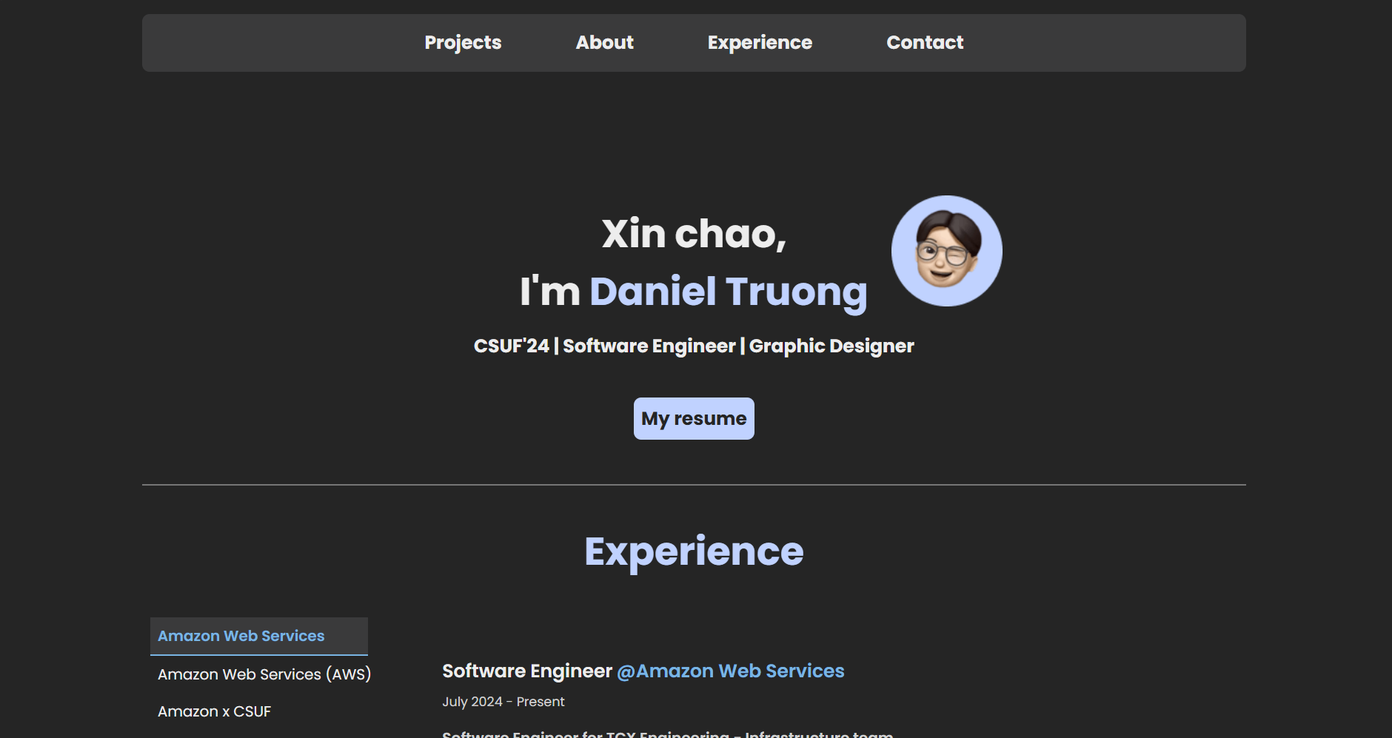Click the Xin chao greeting heading
The width and height of the screenshot is (1392, 738).
coord(693,235)
